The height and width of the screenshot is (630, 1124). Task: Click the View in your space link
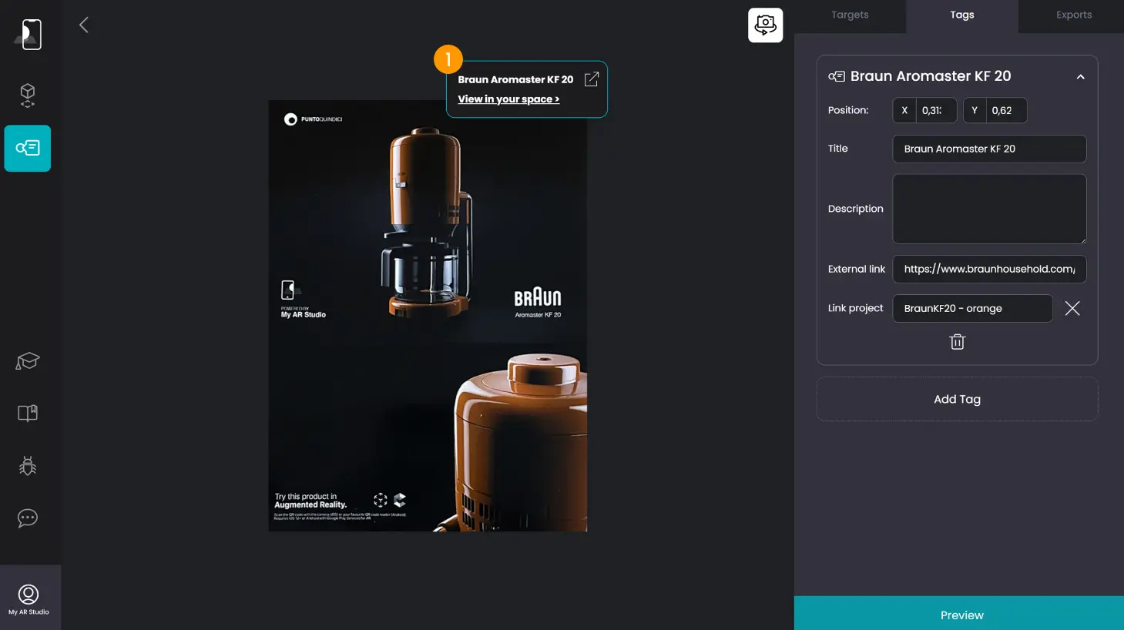click(x=508, y=99)
